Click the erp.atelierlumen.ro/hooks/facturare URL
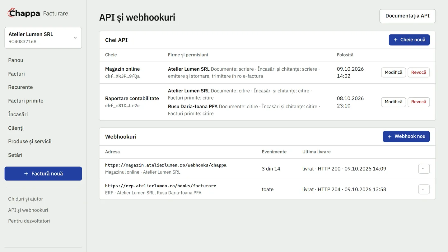The width and height of the screenshot is (448, 252). (x=161, y=186)
